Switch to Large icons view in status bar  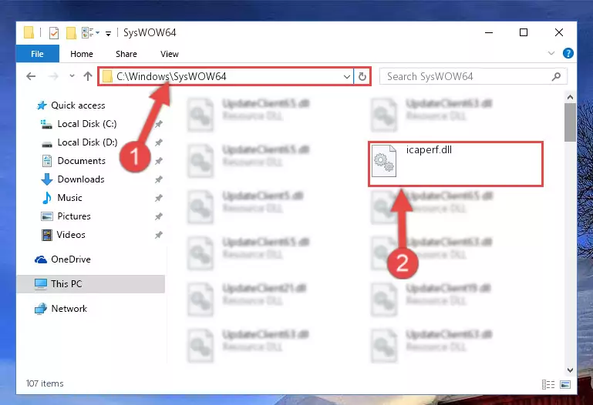(x=565, y=384)
